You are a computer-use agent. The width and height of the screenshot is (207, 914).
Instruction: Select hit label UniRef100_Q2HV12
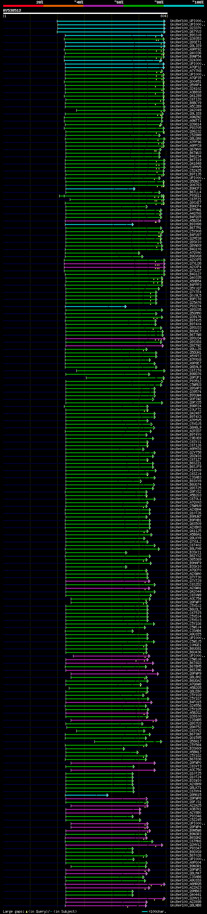[185, 845]
